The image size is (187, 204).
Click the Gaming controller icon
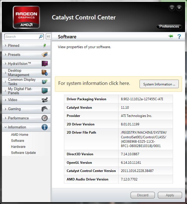(45, 109)
